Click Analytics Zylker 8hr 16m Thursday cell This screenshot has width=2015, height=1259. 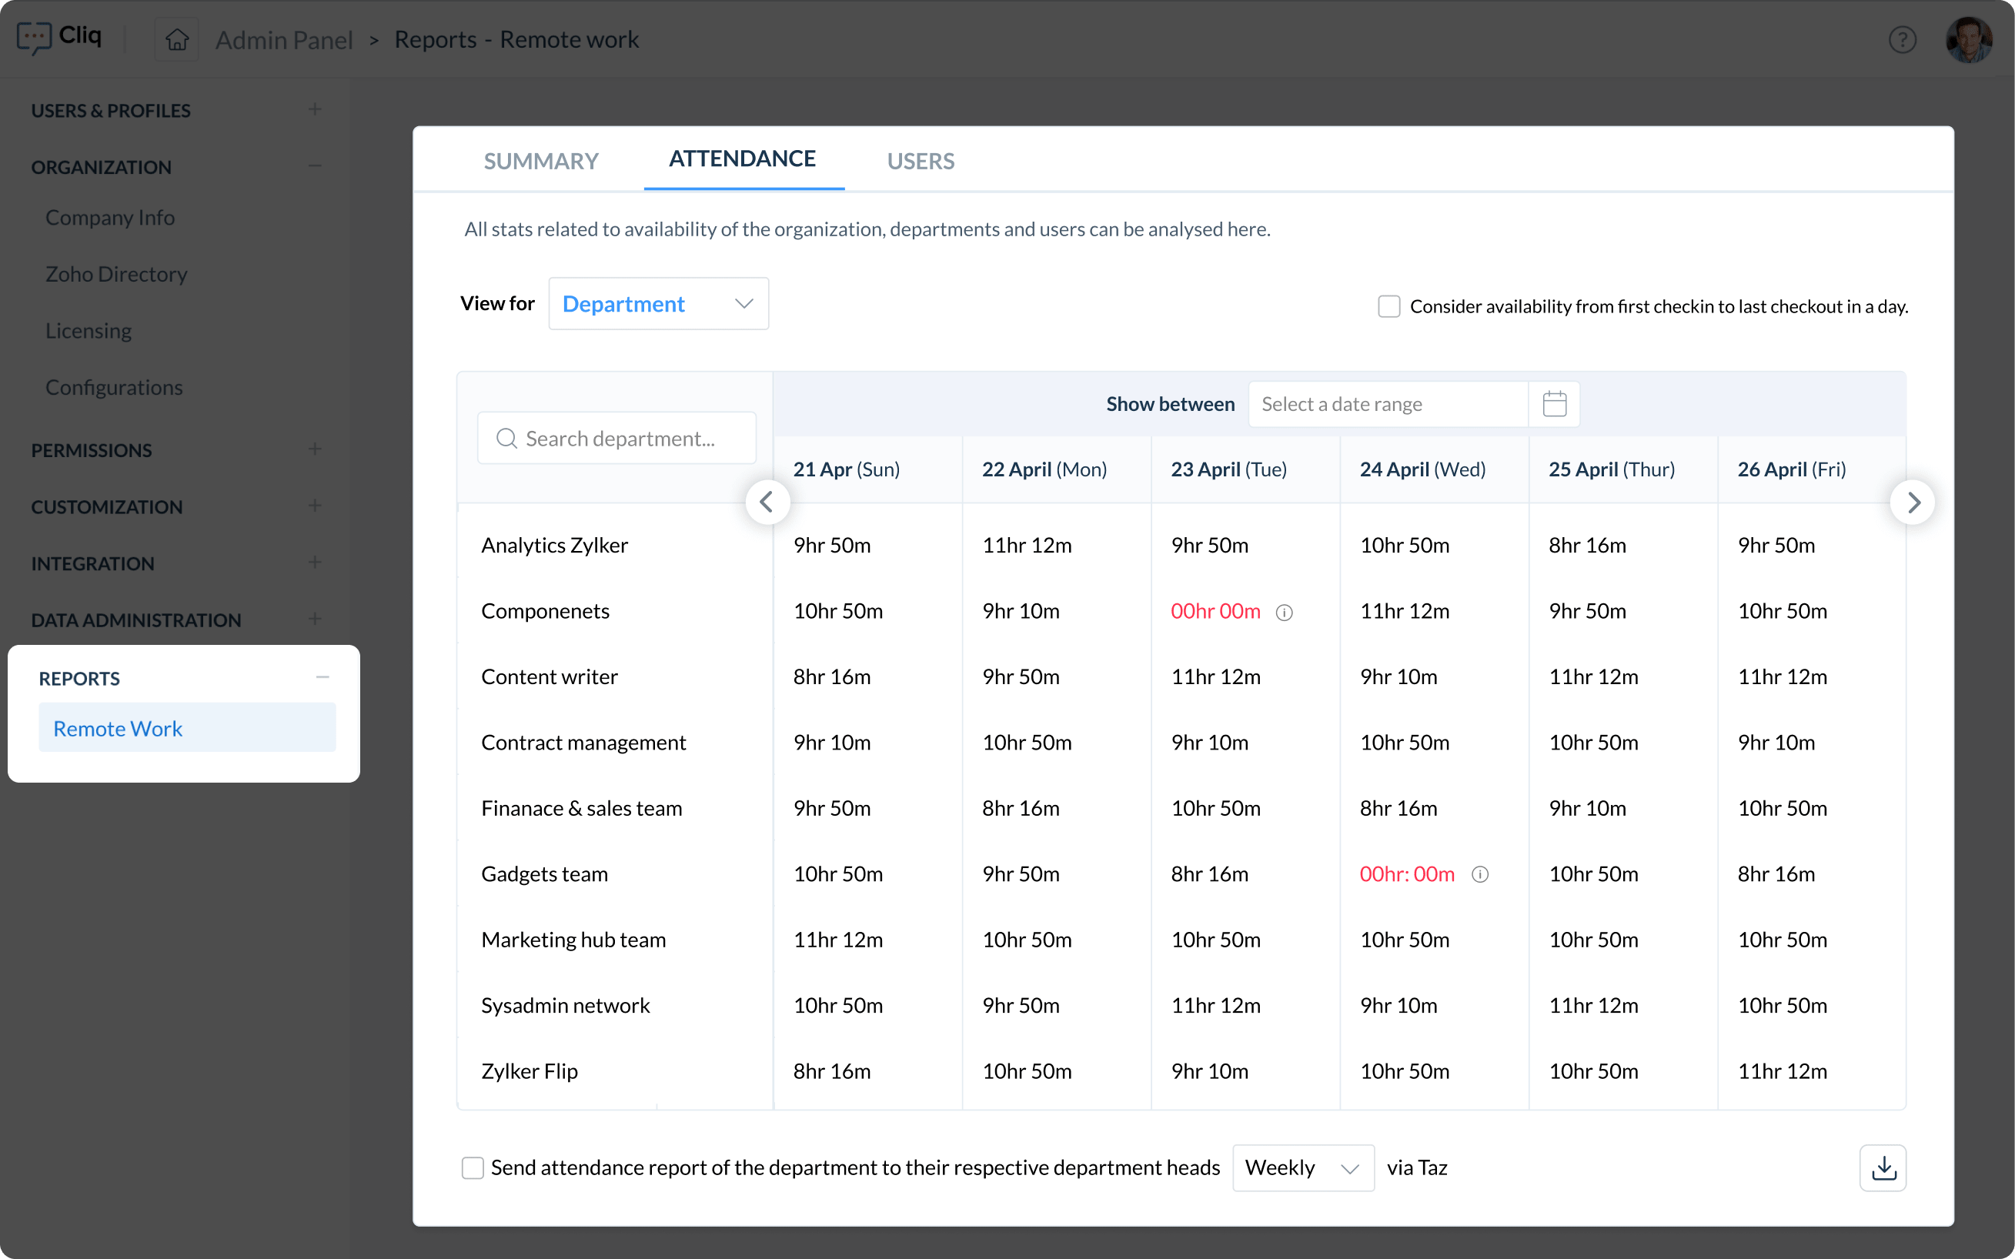click(1587, 546)
